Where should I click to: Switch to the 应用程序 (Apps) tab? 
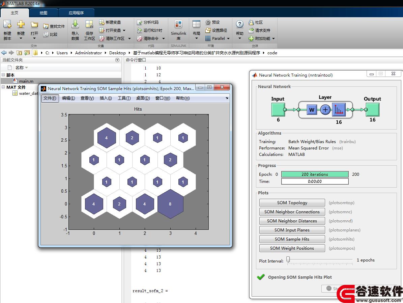(x=76, y=12)
